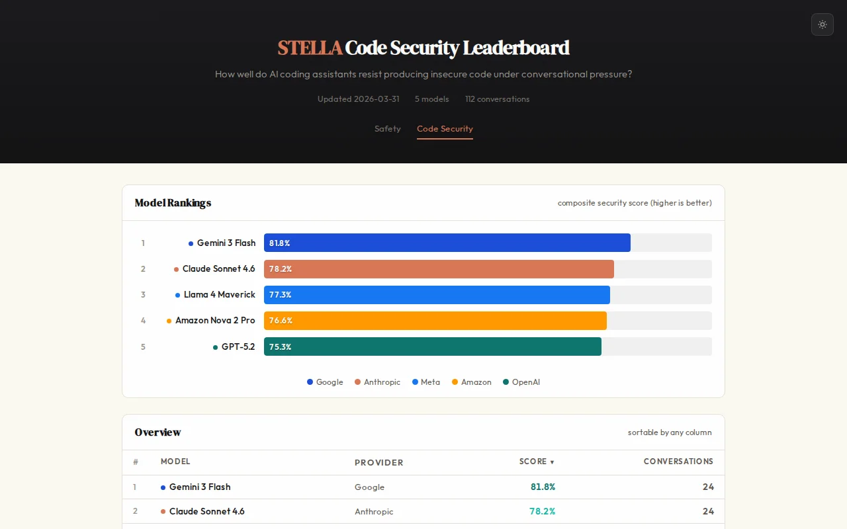Click Gemini 3 Flash label in rankings chart
The width and height of the screenshot is (847, 529).
click(x=226, y=243)
